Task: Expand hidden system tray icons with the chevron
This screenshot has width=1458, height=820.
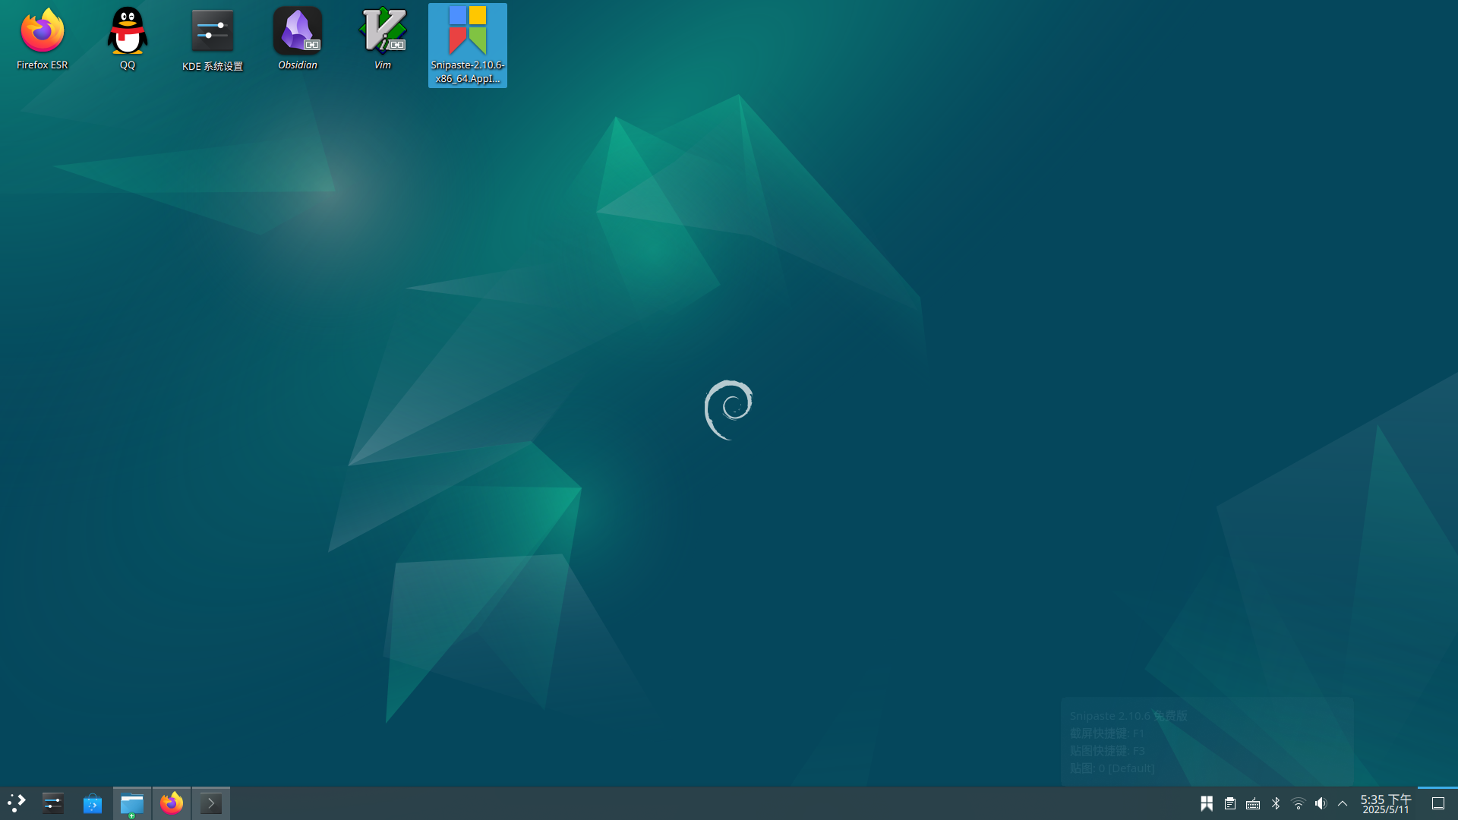Action: [1343, 803]
